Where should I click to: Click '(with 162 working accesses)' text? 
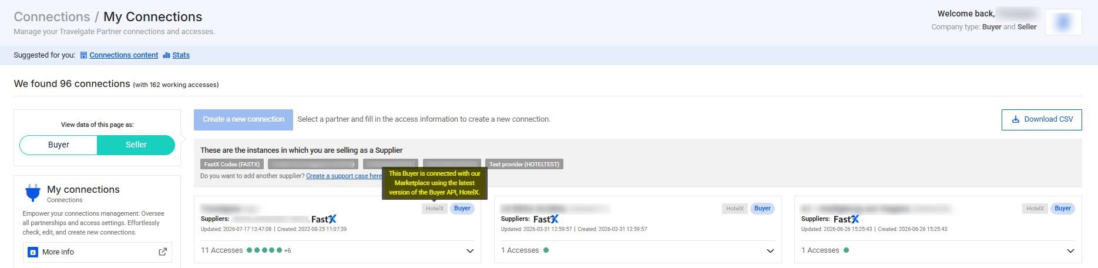pos(176,85)
